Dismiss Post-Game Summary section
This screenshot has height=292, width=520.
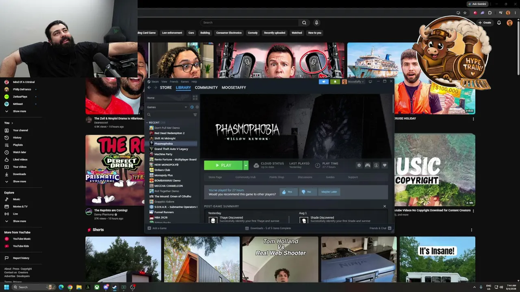[x=385, y=206]
